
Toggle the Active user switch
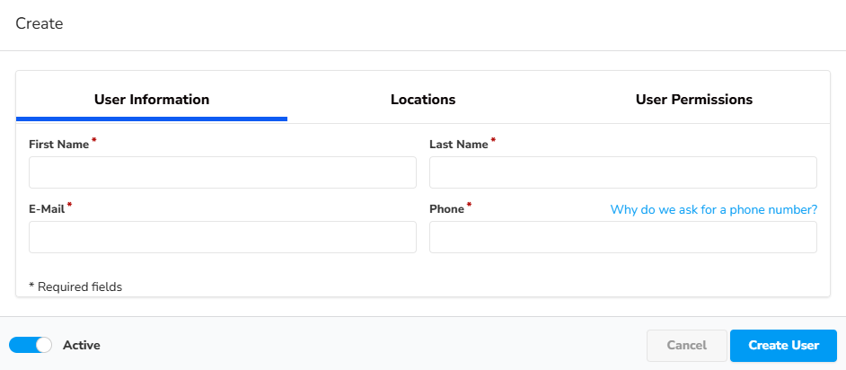coord(31,345)
